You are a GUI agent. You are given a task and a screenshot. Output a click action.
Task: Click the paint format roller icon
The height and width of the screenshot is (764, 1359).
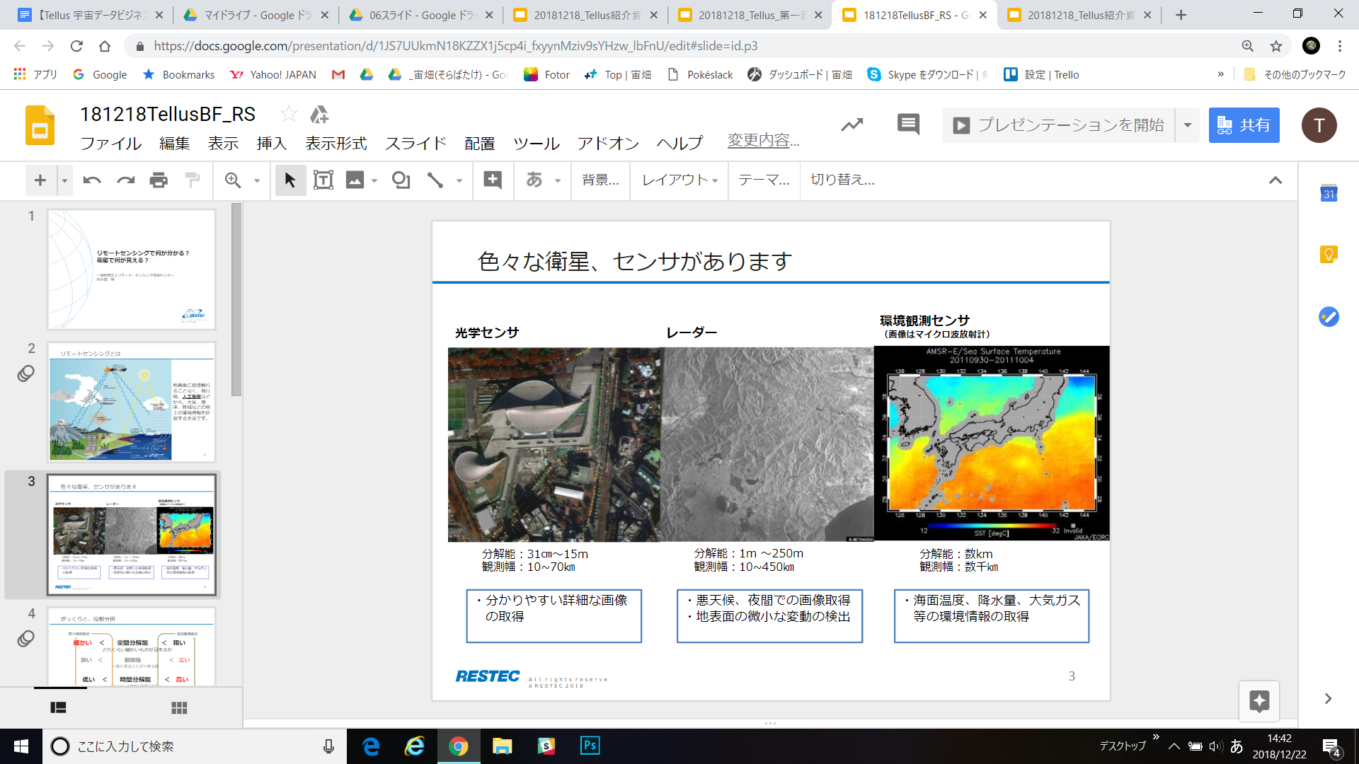192,180
